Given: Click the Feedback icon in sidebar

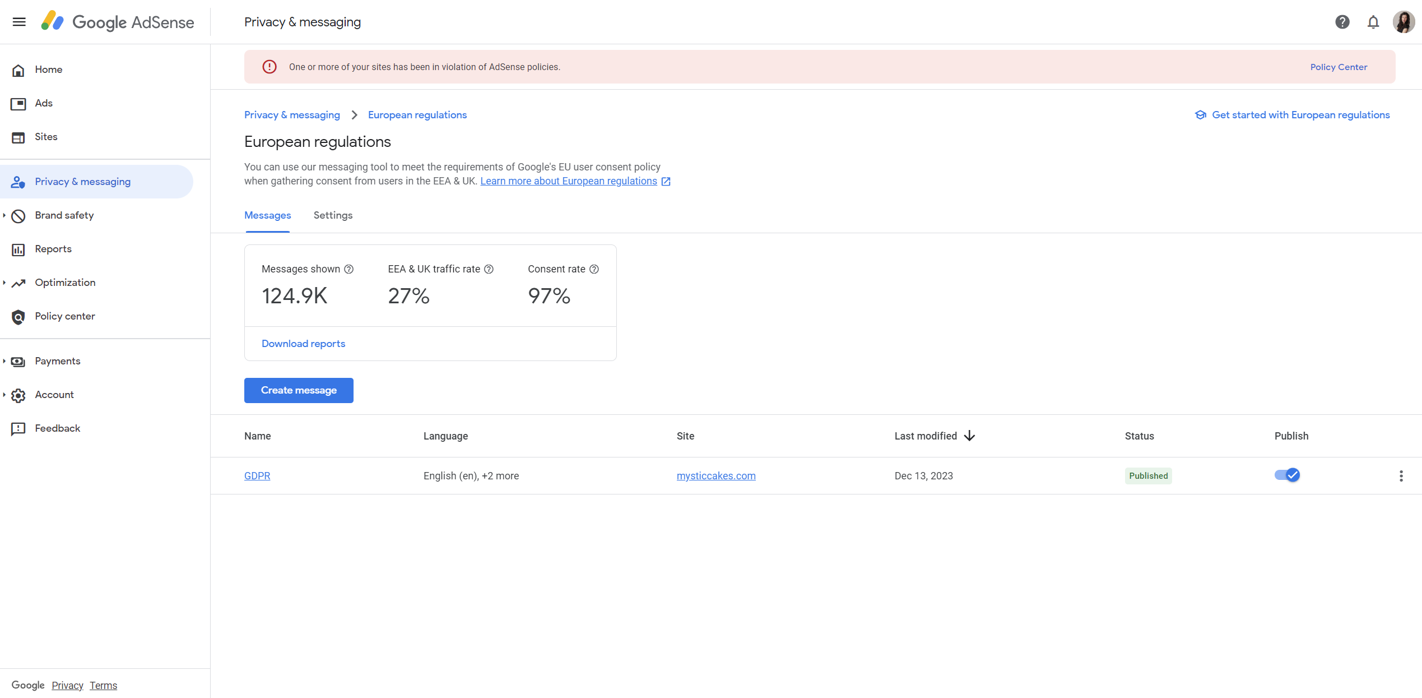Looking at the screenshot, I should 18,429.
